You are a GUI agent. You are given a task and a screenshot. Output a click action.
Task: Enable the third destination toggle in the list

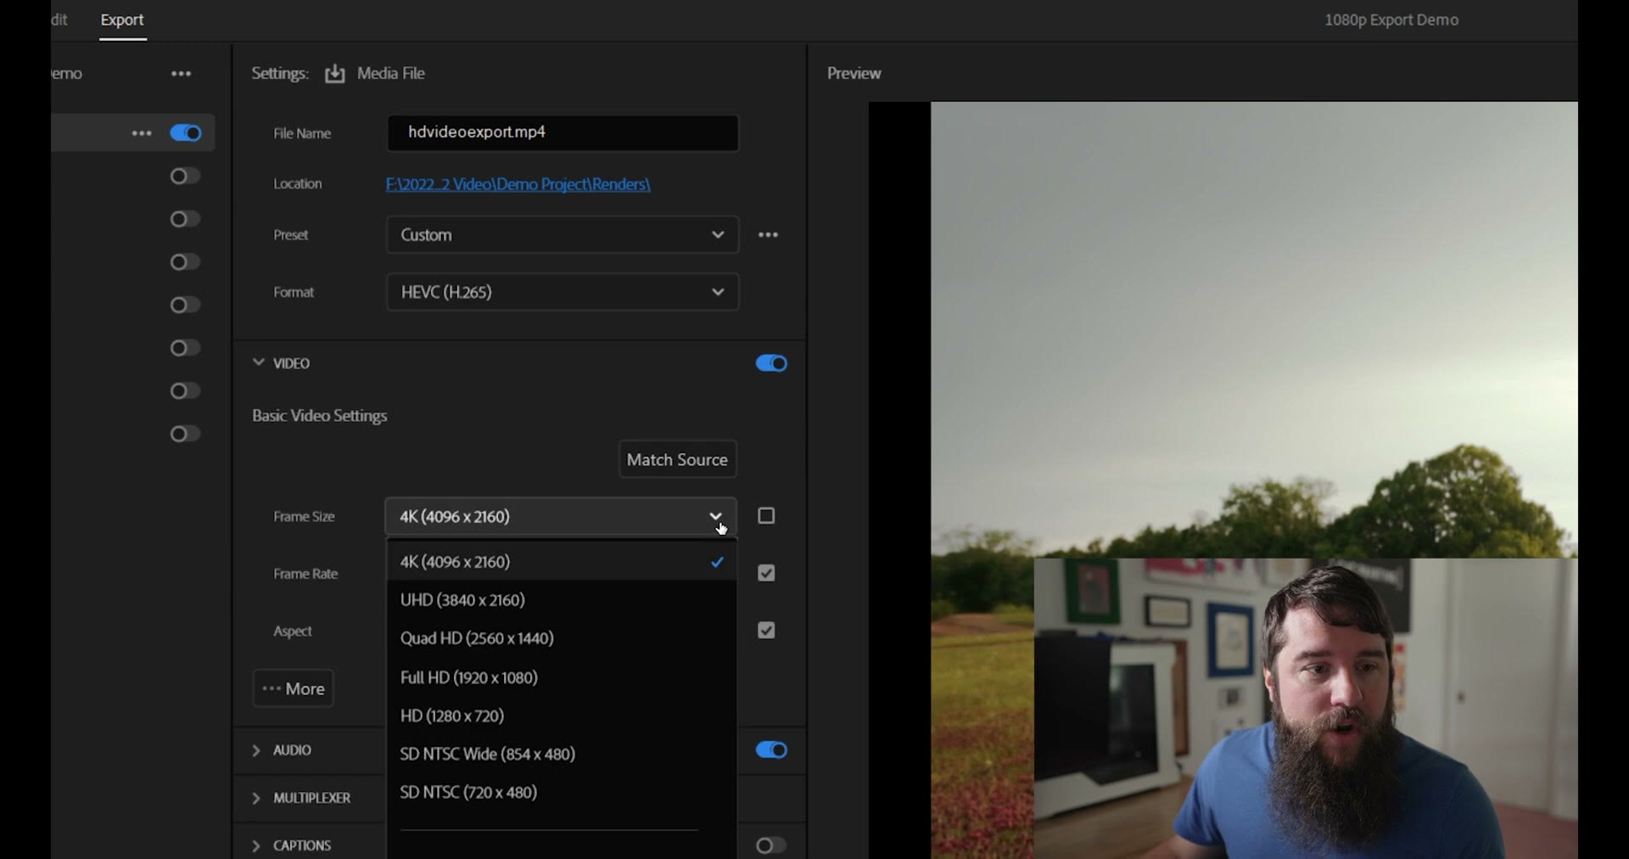(x=185, y=220)
